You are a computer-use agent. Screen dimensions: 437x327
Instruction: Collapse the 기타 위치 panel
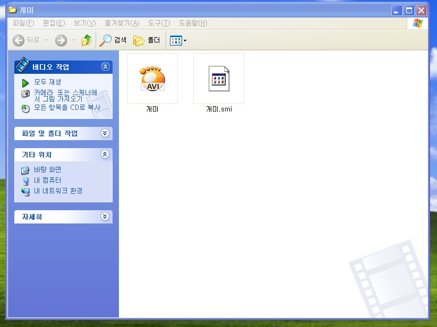tap(105, 154)
